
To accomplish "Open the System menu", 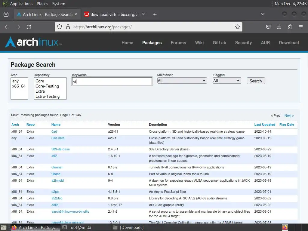I will click(59, 4).
